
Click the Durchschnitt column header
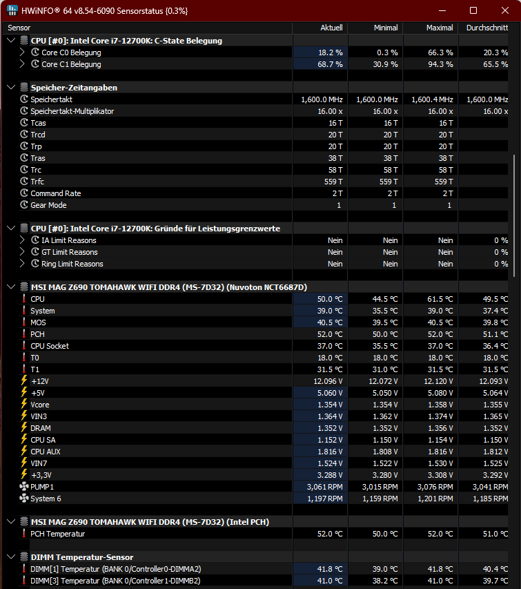pos(484,28)
